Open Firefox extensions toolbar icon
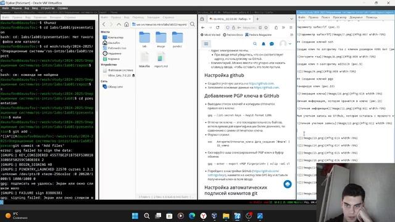 [x=276, y=28]
